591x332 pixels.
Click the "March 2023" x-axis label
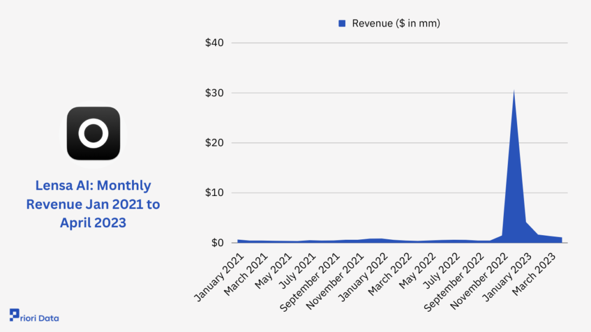534,274
